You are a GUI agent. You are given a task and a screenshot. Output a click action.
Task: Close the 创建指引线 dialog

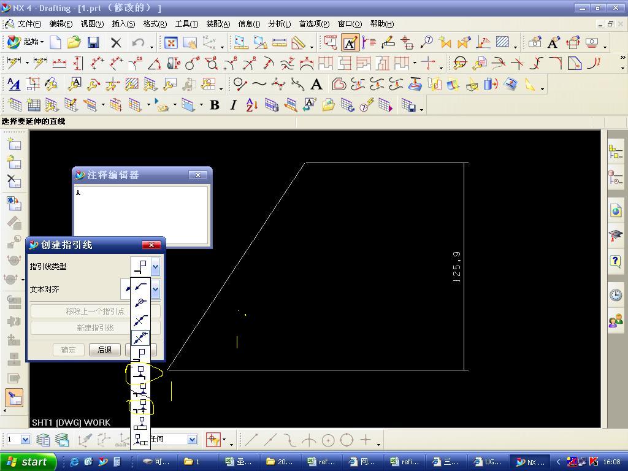pos(151,245)
